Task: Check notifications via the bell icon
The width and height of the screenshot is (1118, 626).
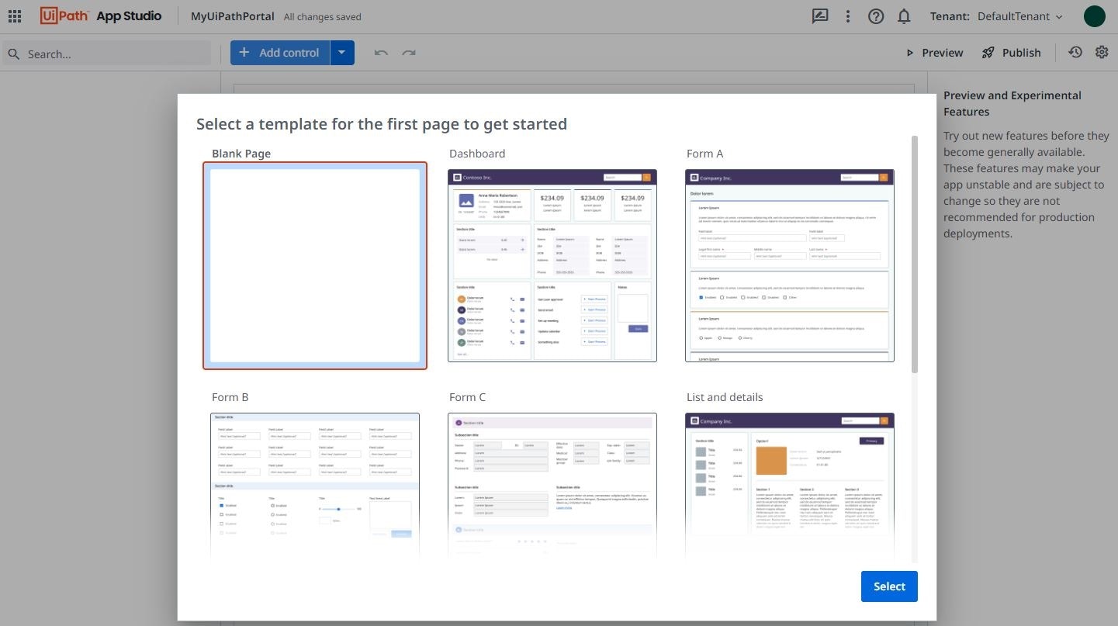Action: [904, 16]
